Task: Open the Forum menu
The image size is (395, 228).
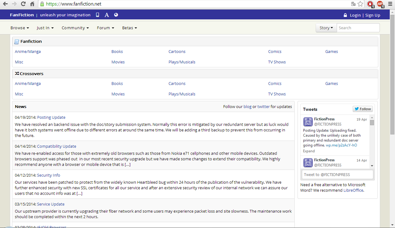Action: (x=105, y=28)
